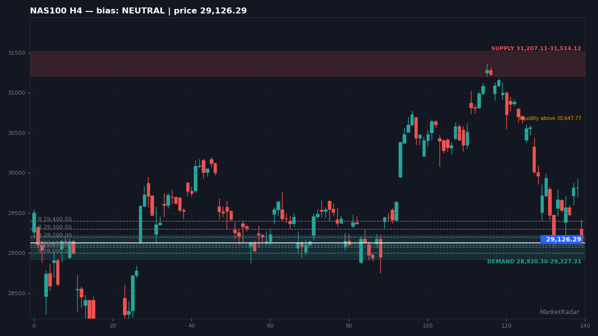The width and height of the screenshot is (598, 336).
Task: Click the 29500 y-axis tick label
Action: coord(16,213)
